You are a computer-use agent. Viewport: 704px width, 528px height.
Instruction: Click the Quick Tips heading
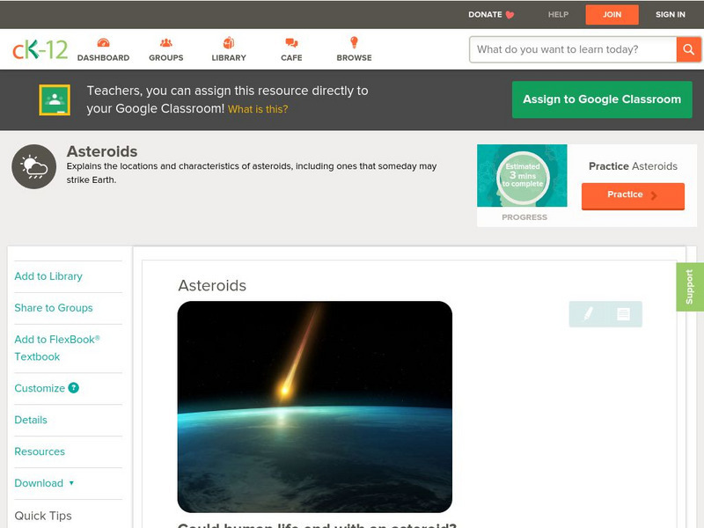pyautogui.click(x=43, y=516)
